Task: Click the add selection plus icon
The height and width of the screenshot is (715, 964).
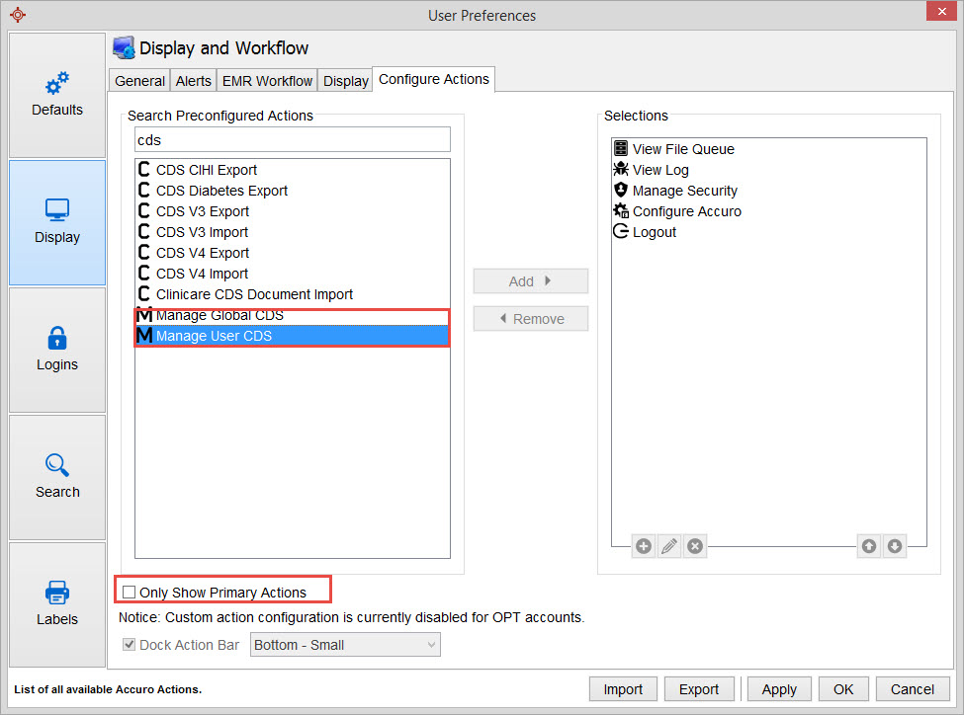Action: 644,546
